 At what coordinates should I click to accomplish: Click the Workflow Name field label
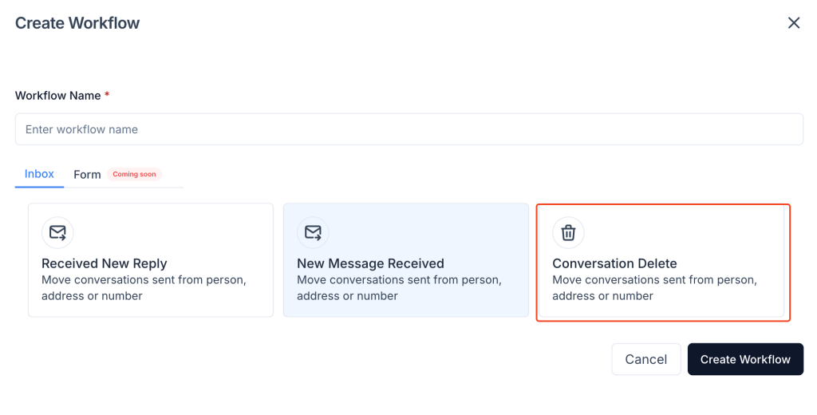pyautogui.click(x=57, y=96)
